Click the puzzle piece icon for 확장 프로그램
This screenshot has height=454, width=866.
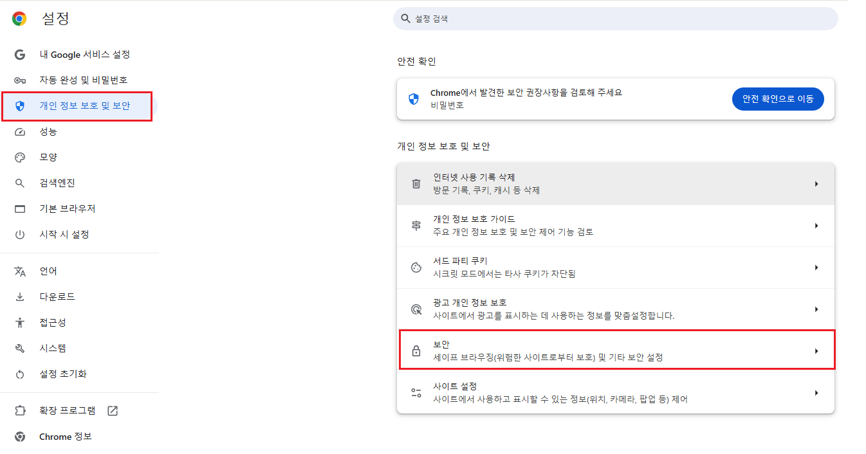(x=20, y=411)
